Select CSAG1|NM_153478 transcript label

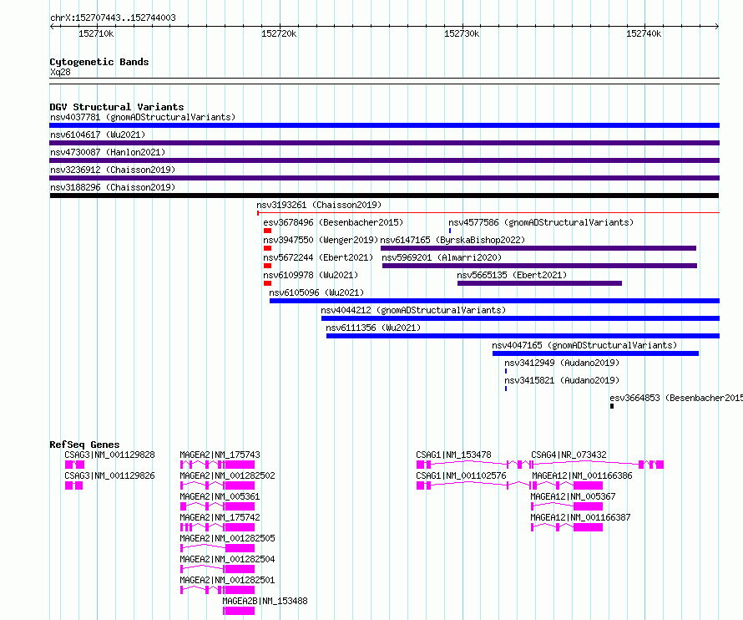[453, 455]
